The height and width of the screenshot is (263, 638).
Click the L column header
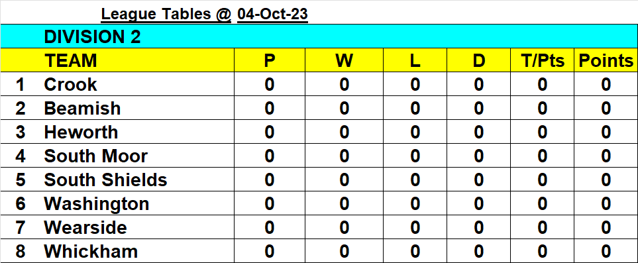[415, 61]
